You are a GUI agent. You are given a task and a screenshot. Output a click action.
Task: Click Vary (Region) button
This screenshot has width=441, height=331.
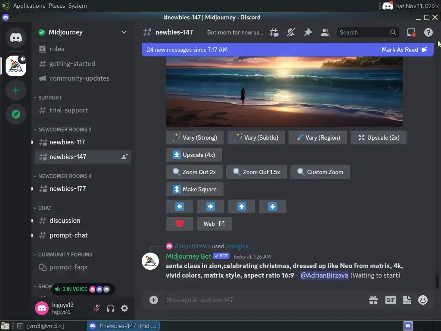pyautogui.click(x=318, y=137)
